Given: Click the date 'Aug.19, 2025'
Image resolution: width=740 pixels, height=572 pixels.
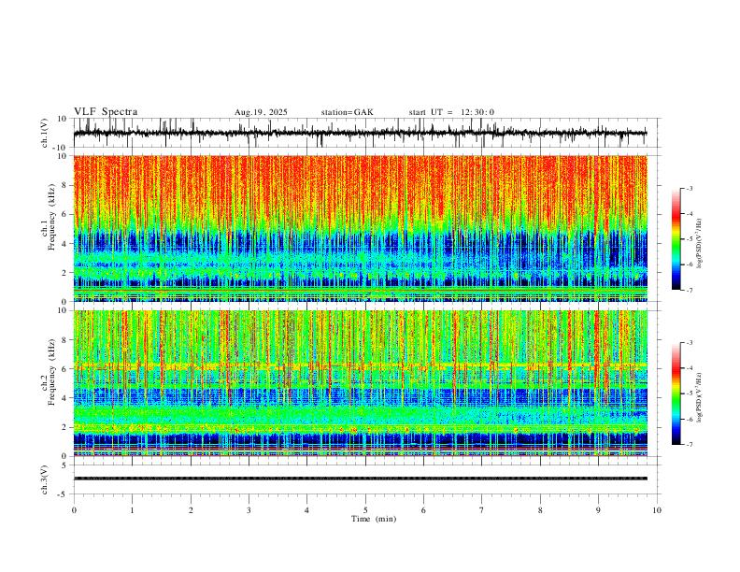Looking at the screenshot, I should pos(261,112).
